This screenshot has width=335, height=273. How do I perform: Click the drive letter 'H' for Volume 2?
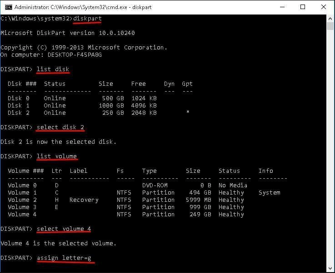point(57,200)
